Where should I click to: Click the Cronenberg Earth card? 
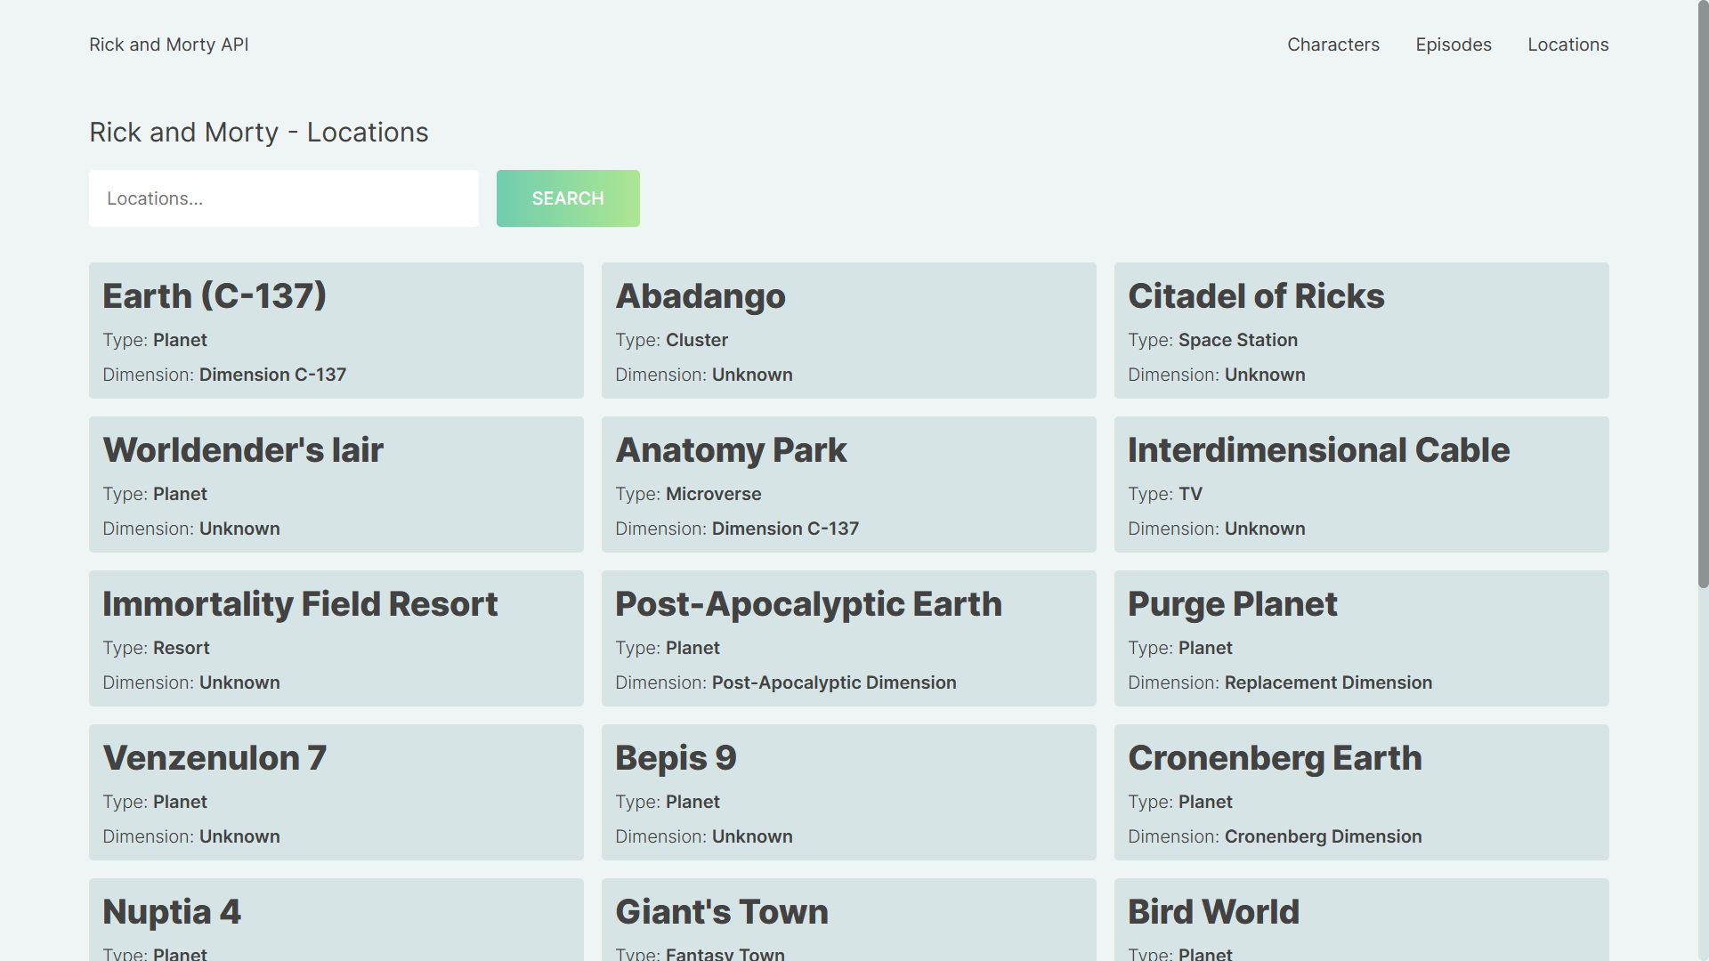(x=1361, y=792)
